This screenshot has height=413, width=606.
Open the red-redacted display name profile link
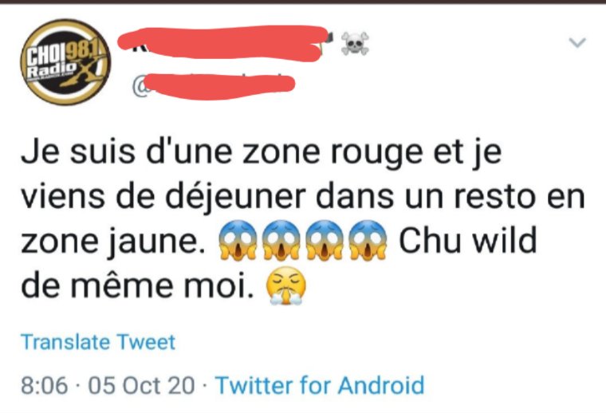pos(222,43)
